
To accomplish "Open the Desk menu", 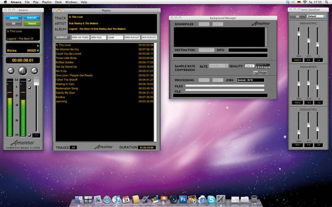I will coord(58,2).
